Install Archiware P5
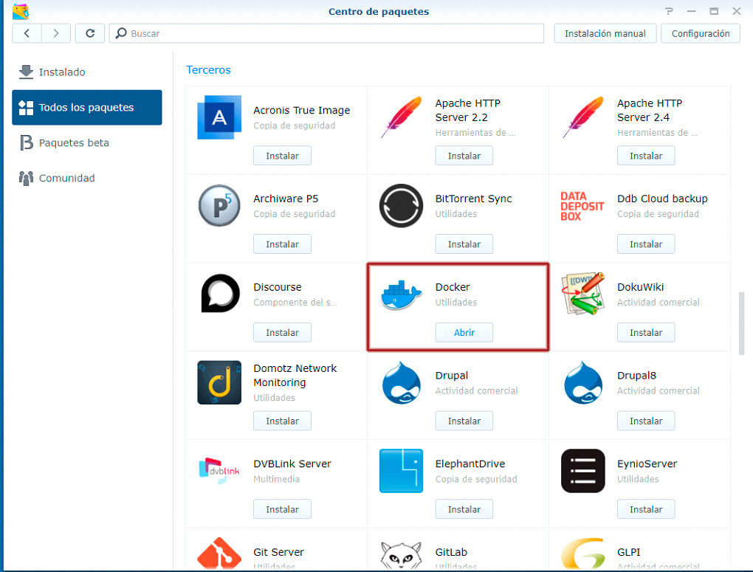 tap(282, 244)
